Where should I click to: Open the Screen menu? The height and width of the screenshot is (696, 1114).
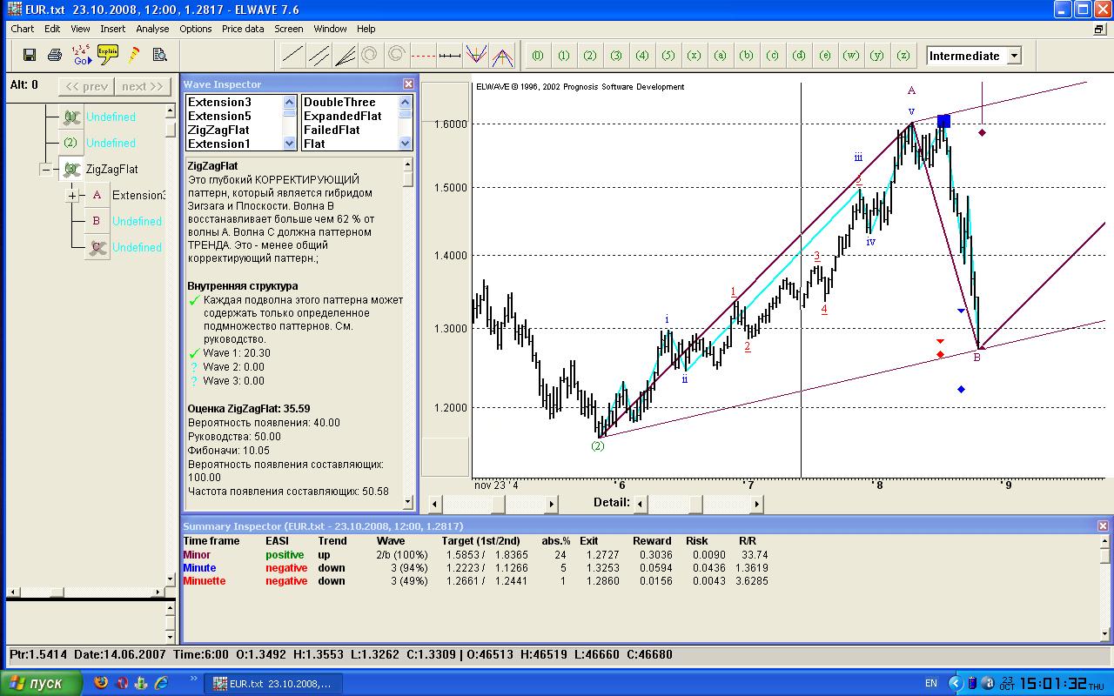coord(289,29)
